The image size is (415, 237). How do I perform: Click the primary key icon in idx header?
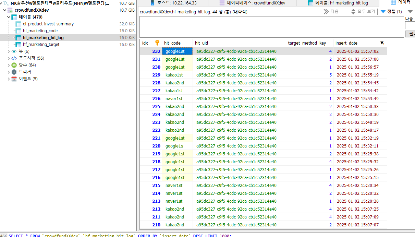[x=157, y=43]
